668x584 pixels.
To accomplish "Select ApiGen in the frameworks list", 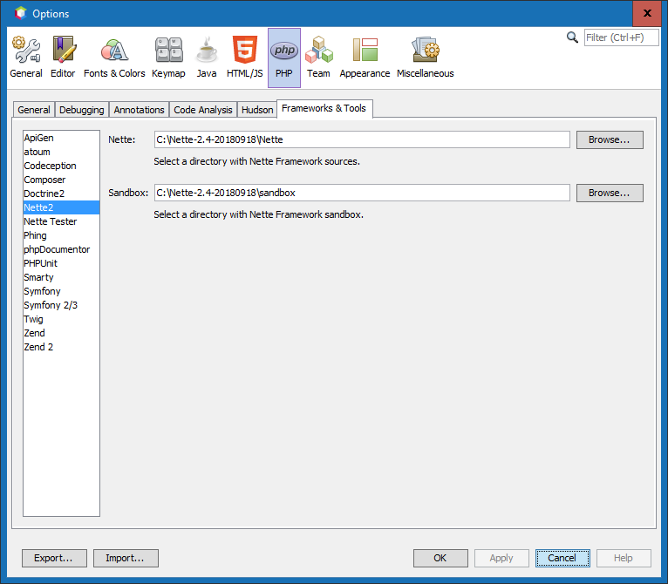I will (61, 138).
